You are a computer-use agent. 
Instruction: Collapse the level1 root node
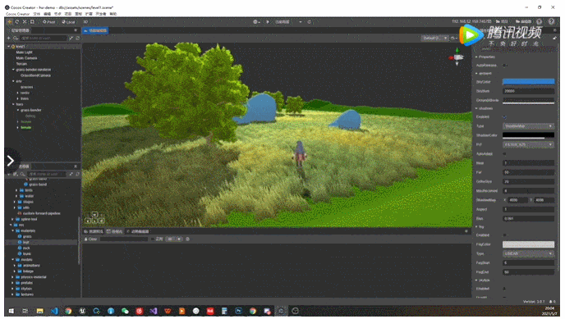pyautogui.click(x=9, y=47)
